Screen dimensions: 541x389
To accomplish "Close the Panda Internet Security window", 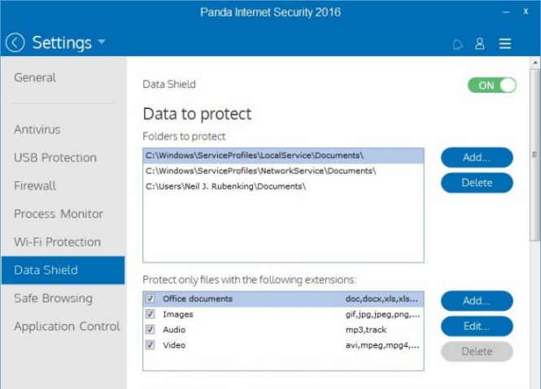I will click(526, 11).
